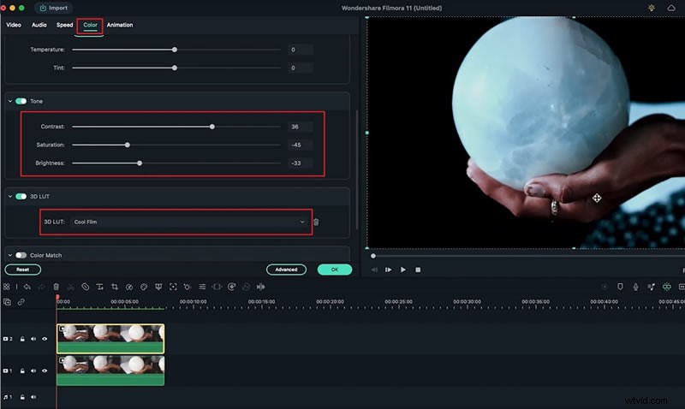
Task: Click the Saturation slider handle
Action: pos(127,145)
